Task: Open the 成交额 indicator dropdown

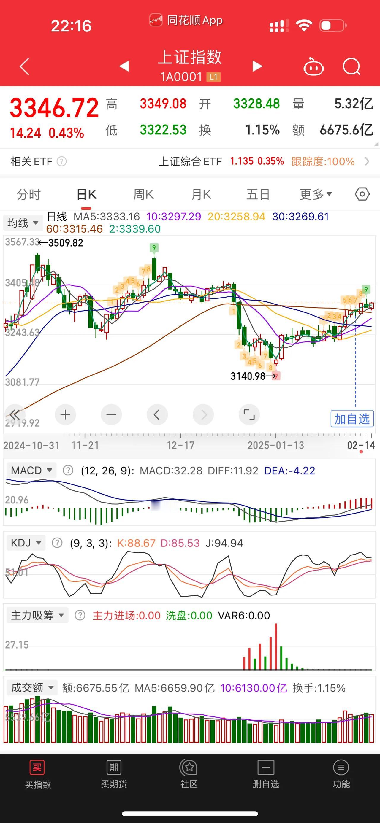Action: 32,688
